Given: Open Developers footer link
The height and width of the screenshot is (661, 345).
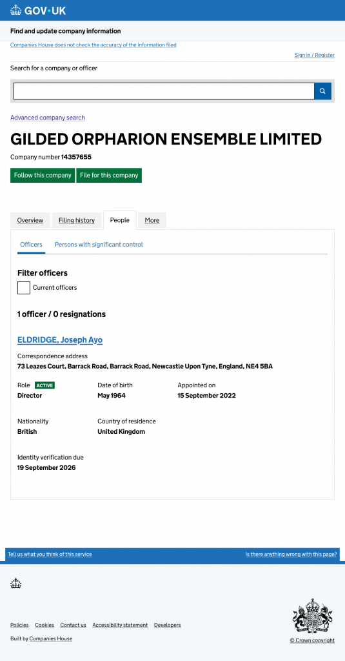Looking at the screenshot, I should coord(167,625).
